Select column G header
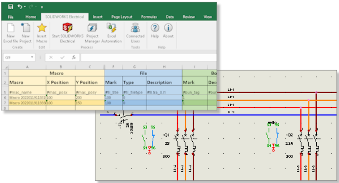The height and width of the screenshot is (183, 339). tap(134, 67)
